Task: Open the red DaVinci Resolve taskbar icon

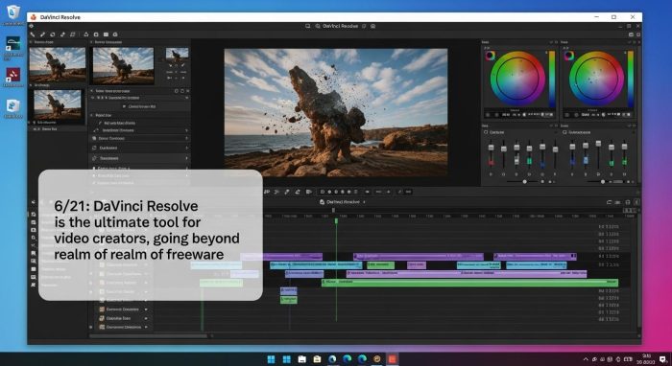Action: [392, 359]
